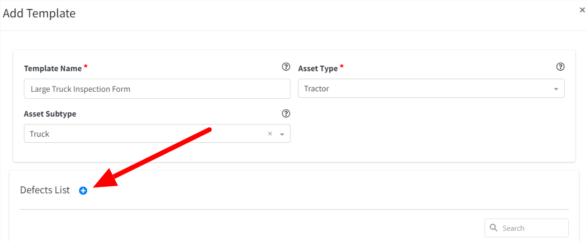
Task: Expand the Asset Type dropdown arrow
Action: 556,89
